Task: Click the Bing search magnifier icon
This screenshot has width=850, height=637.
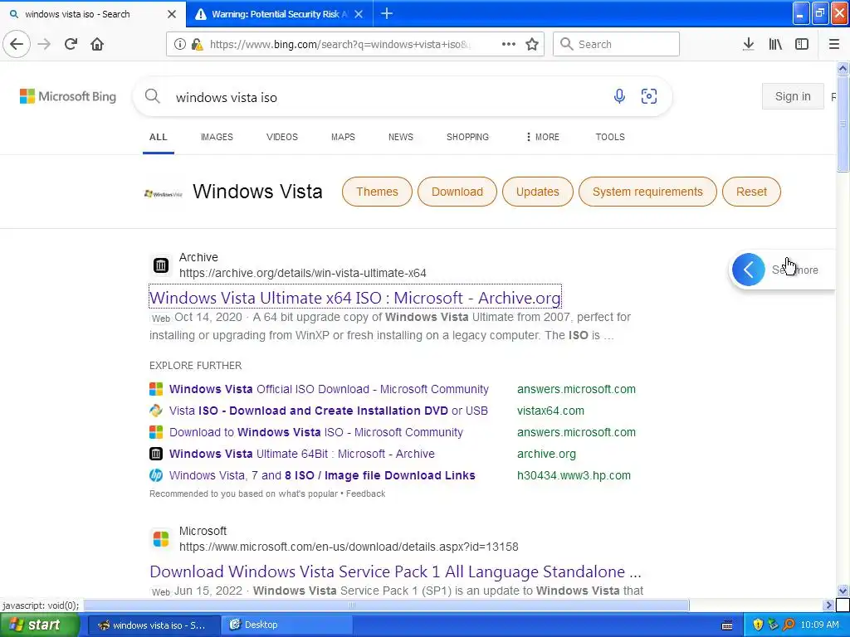Action: pyautogui.click(x=153, y=96)
